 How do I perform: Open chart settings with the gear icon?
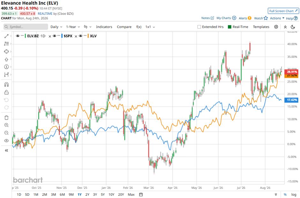pyautogui.click(x=276, y=27)
